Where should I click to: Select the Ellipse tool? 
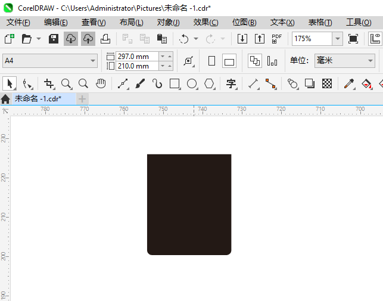tap(192, 83)
